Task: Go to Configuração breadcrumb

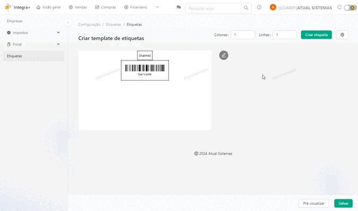Action: coord(89,24)
